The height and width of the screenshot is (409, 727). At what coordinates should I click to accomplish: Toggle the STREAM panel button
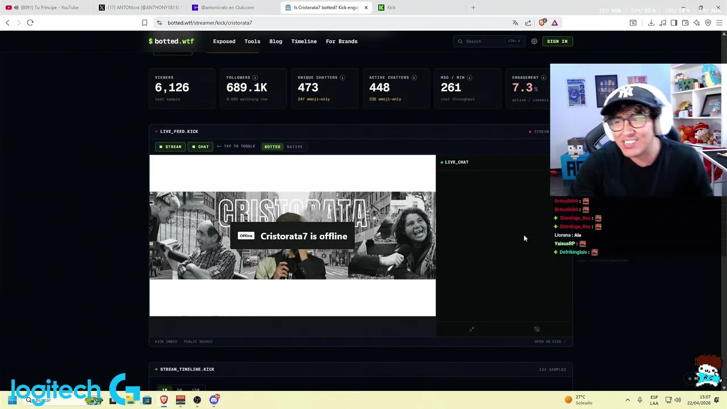pyautogui.click(x=170, y=147)
